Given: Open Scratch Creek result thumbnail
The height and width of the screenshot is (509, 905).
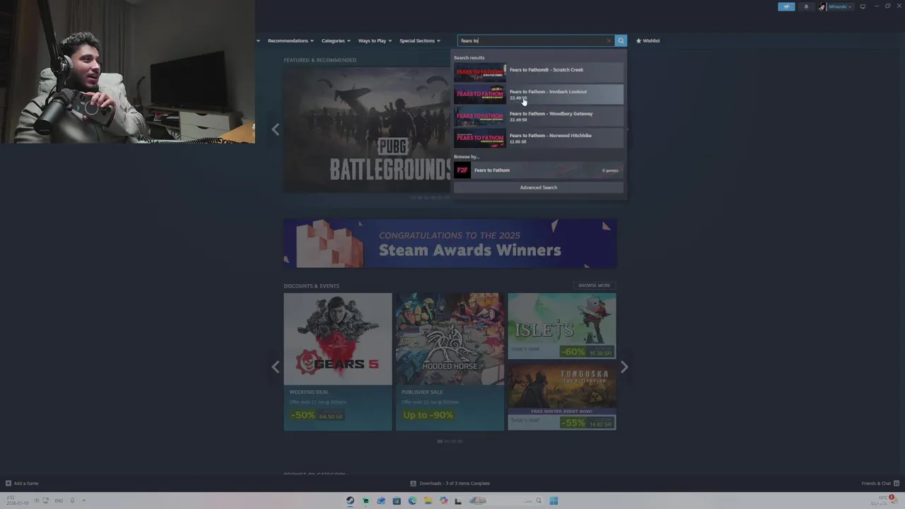Looking at the screenshot, I should 480,72.
